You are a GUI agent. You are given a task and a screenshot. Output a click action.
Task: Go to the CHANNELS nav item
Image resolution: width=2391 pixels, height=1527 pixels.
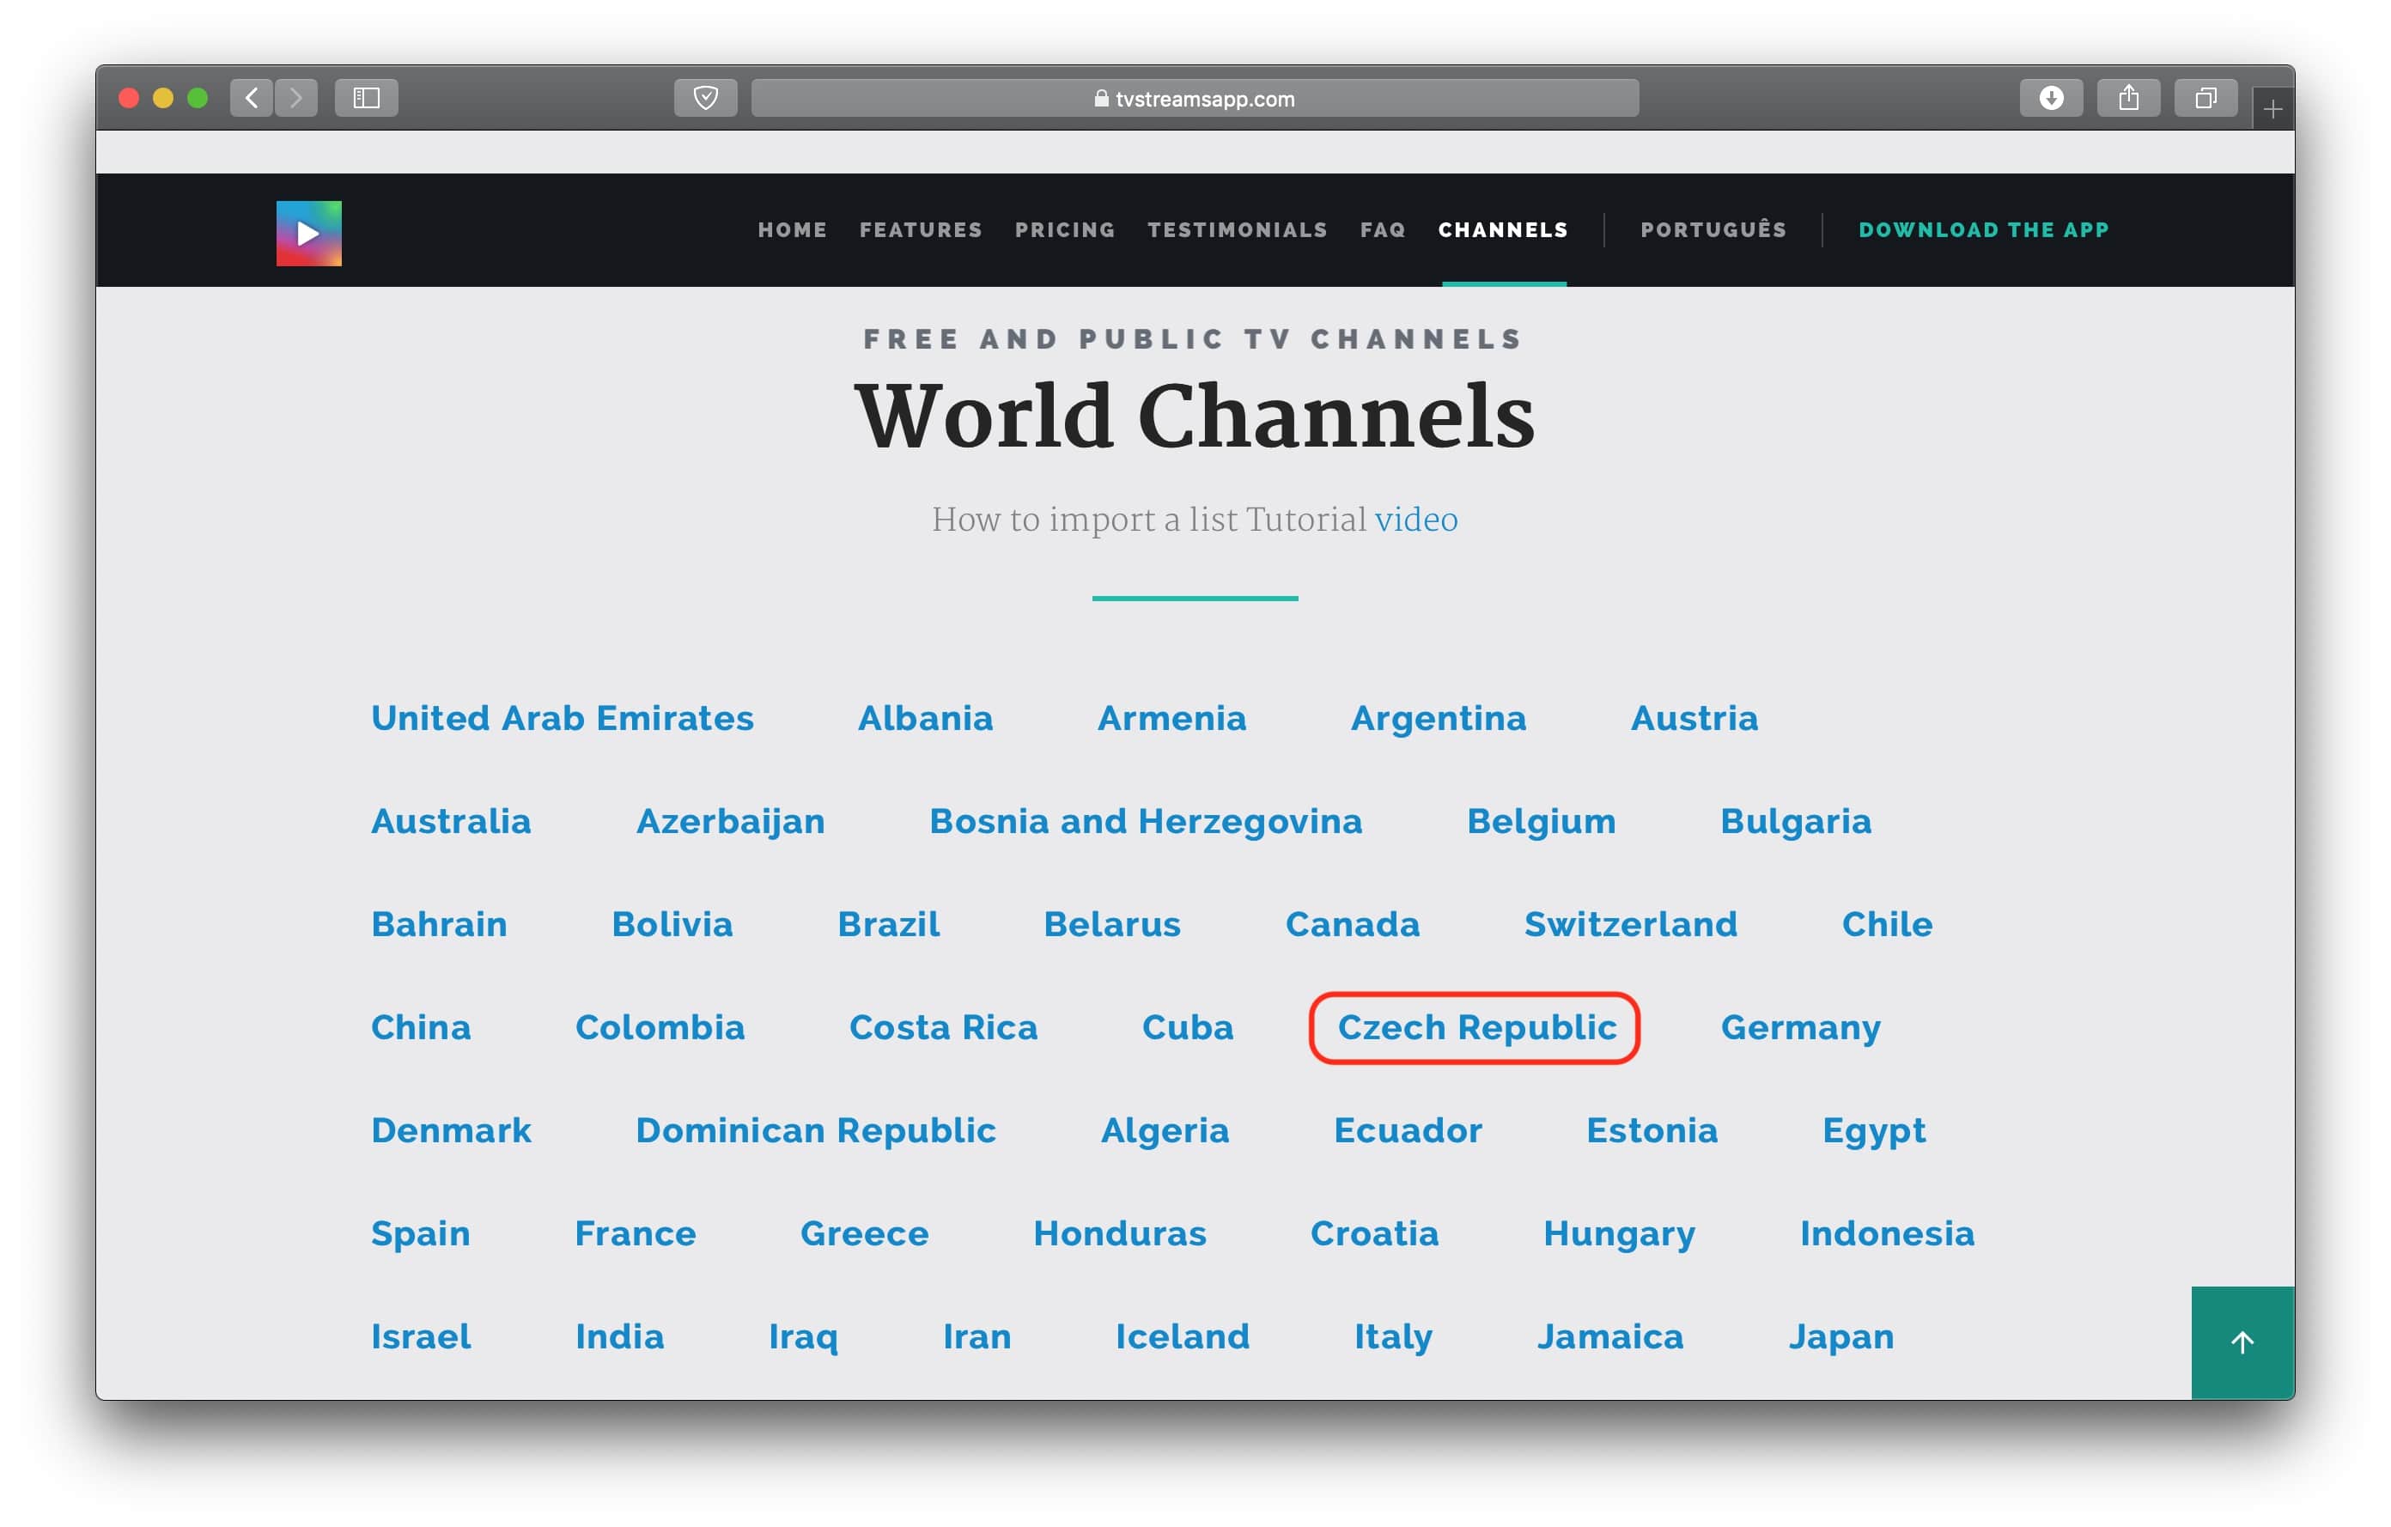tap(1502, 230)
